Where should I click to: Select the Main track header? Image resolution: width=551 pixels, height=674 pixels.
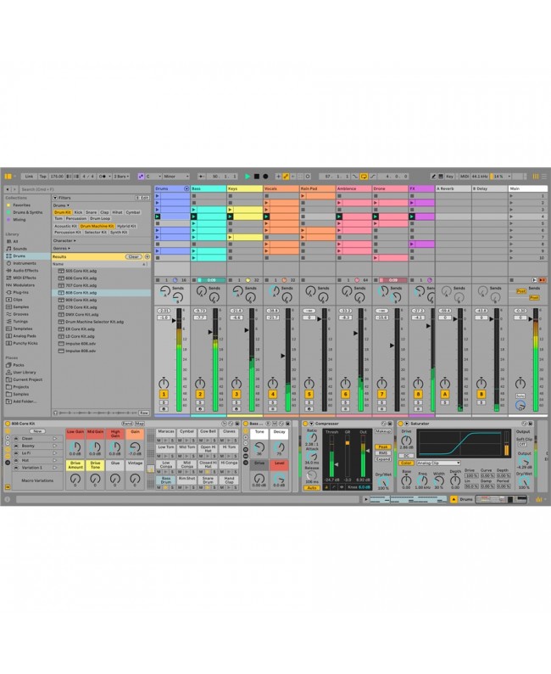(x=528, y=188)
